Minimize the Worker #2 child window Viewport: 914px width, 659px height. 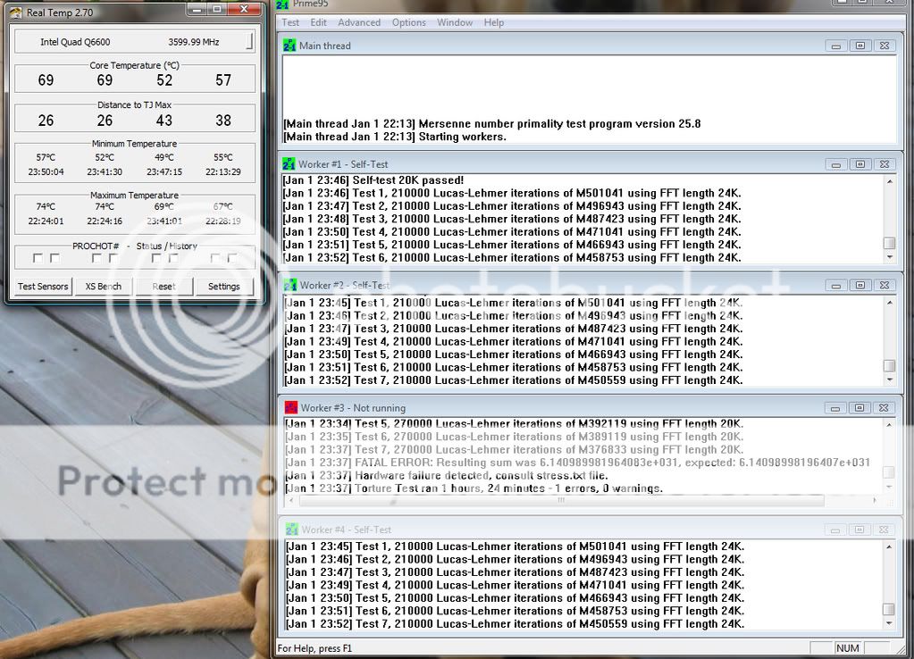coord(836,285)
